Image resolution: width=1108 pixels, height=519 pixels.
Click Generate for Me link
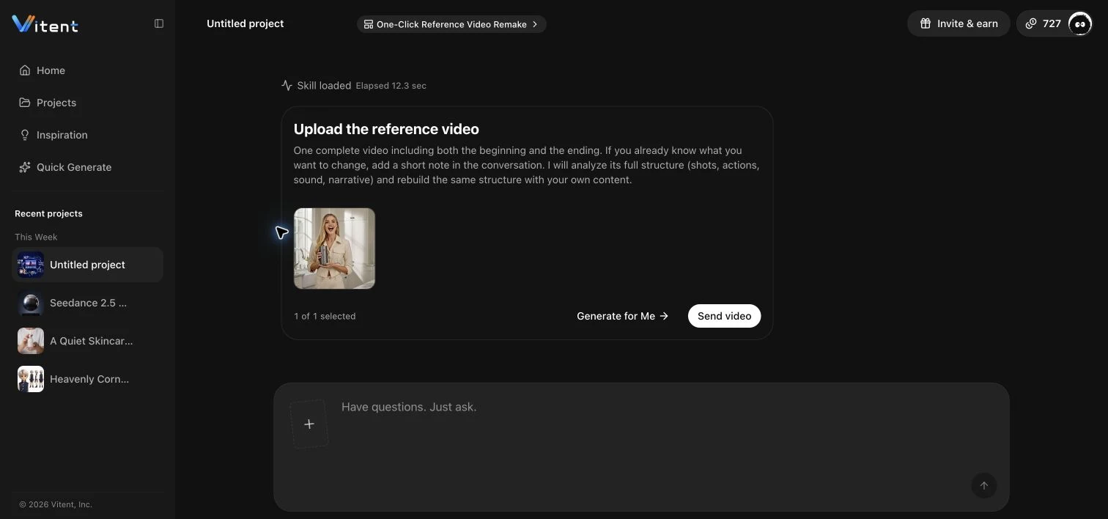click(x=622, y=316)
